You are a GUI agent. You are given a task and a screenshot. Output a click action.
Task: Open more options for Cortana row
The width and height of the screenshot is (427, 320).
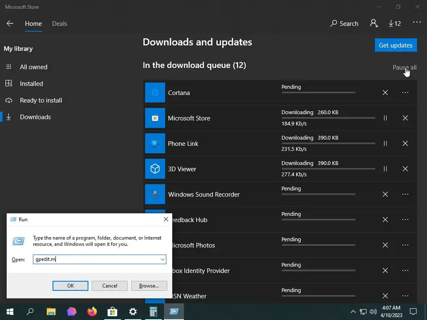(x=405, y=92)
